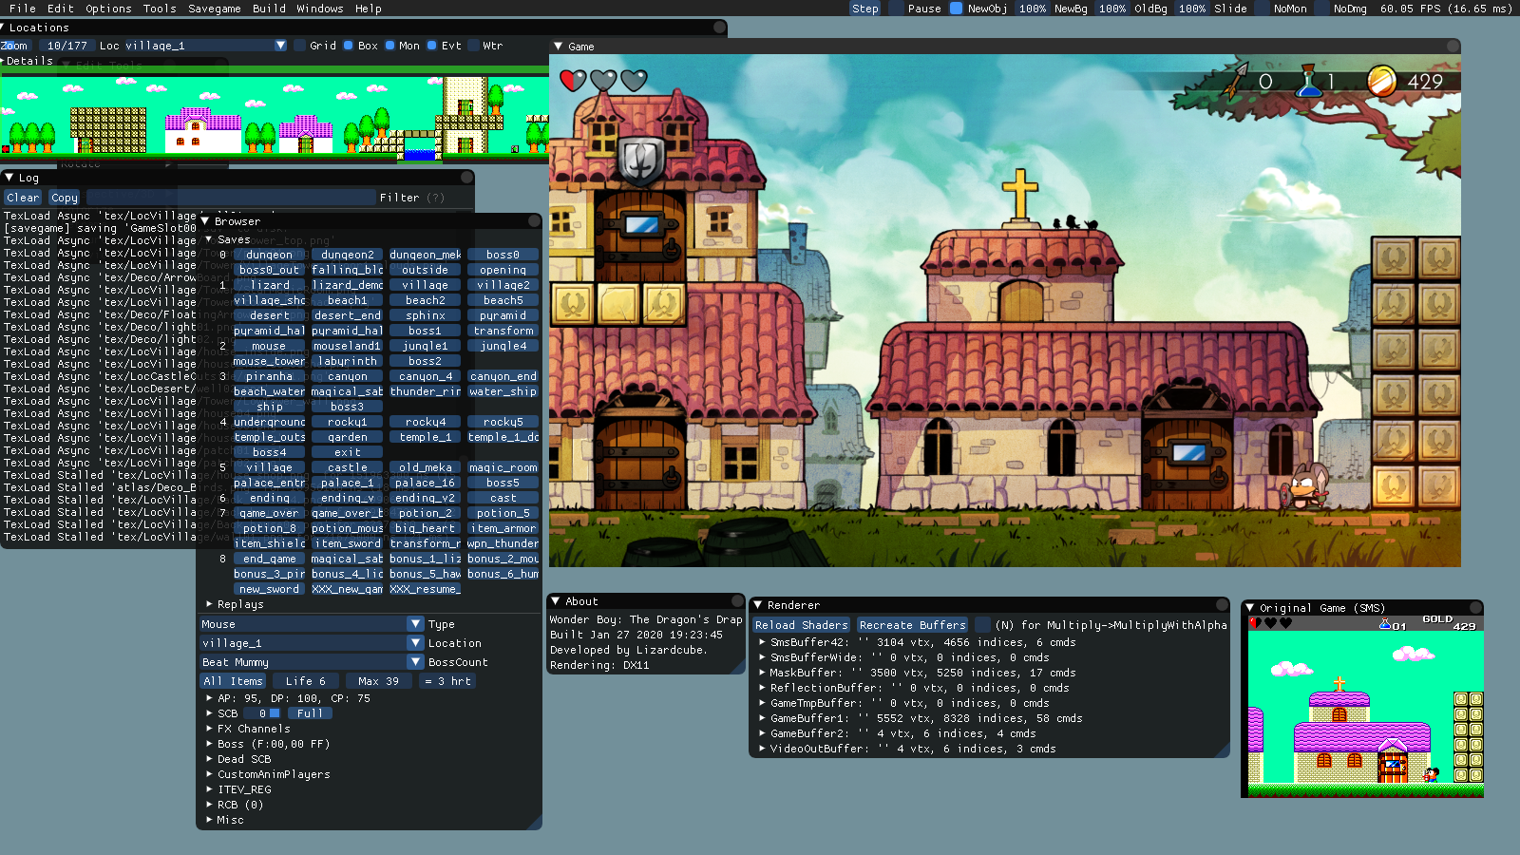Enable the Grid checkbox in Locations
1520x855 pixels.
point(300,46)
